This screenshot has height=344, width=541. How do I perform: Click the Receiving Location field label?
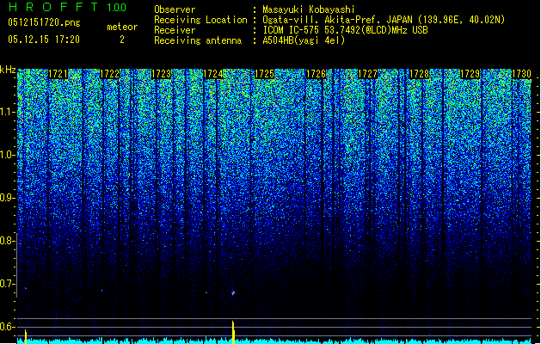(x=200, y=20)
